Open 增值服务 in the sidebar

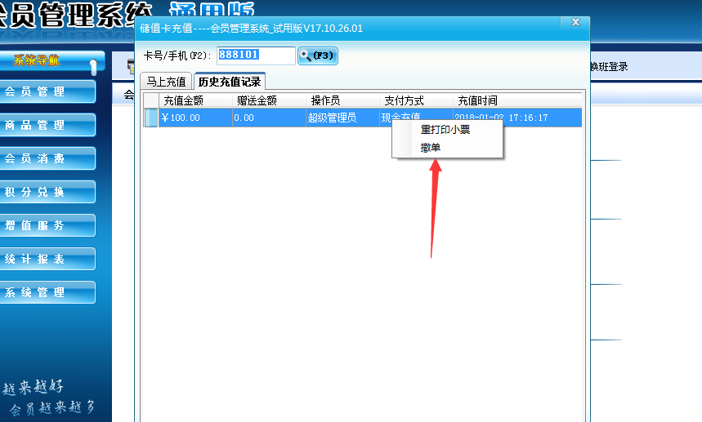[47, 226]
